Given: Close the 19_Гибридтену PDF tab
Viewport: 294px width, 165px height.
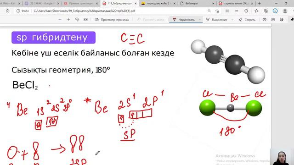Looking at the screenshot, I should (x=136, y=3).
